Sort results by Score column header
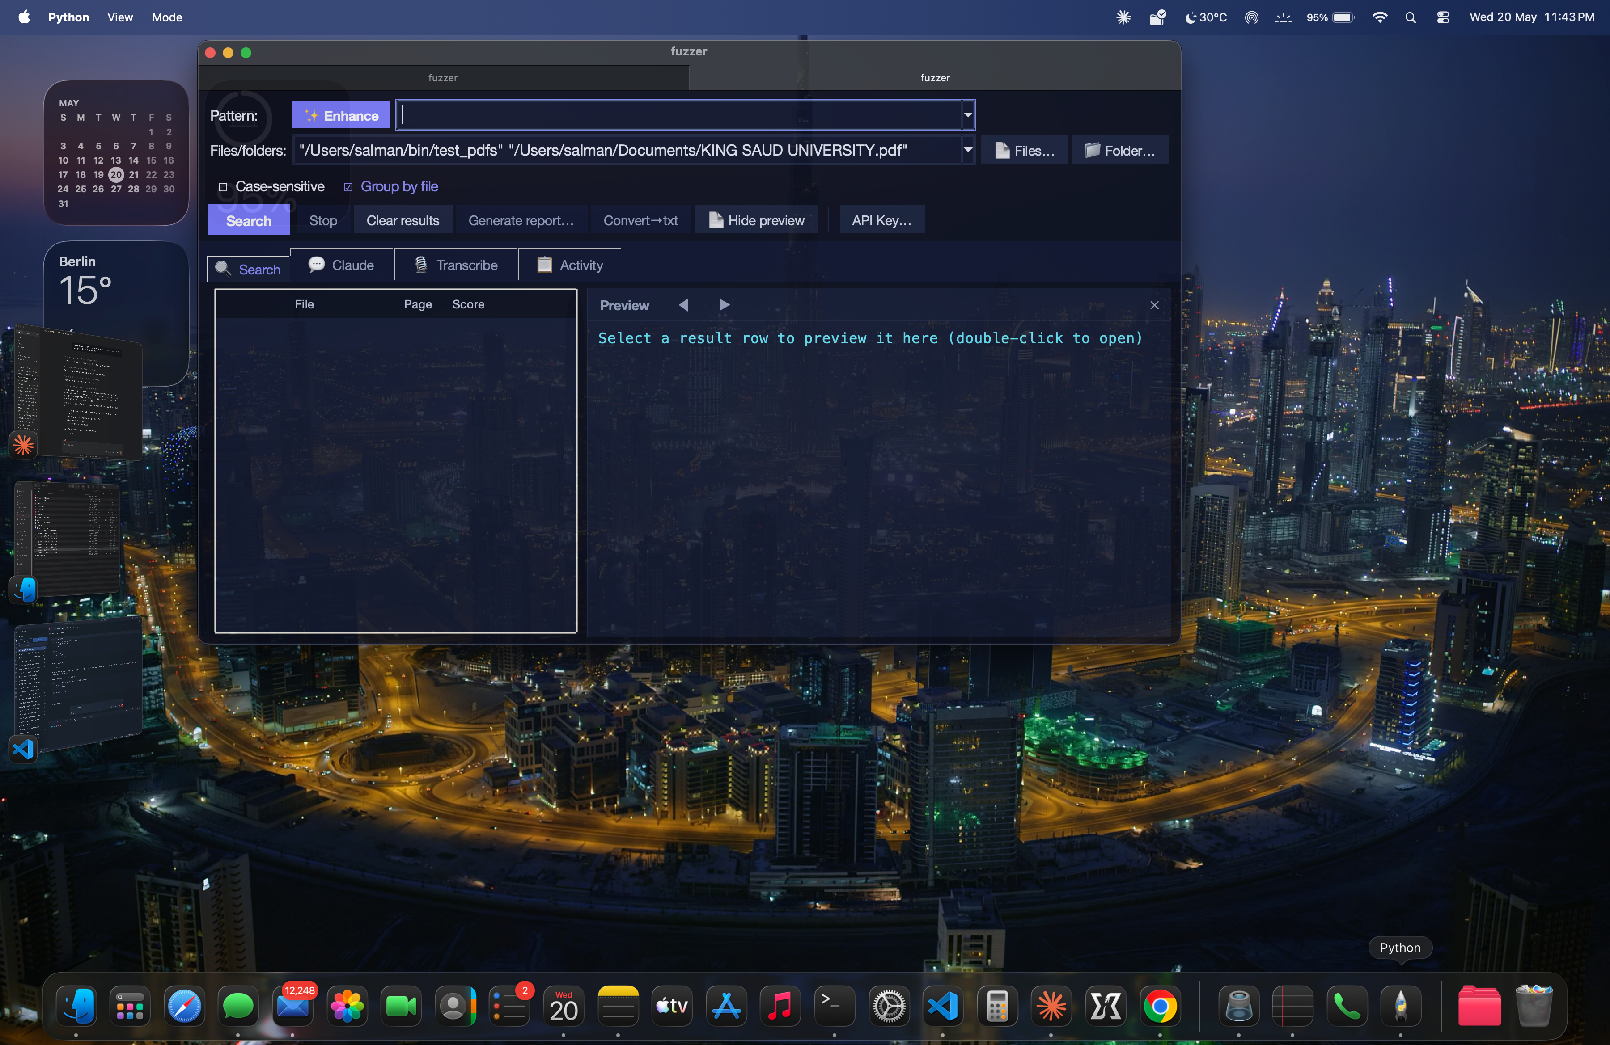Screen dimensions: 1610x1045 [x=468, y=304]
